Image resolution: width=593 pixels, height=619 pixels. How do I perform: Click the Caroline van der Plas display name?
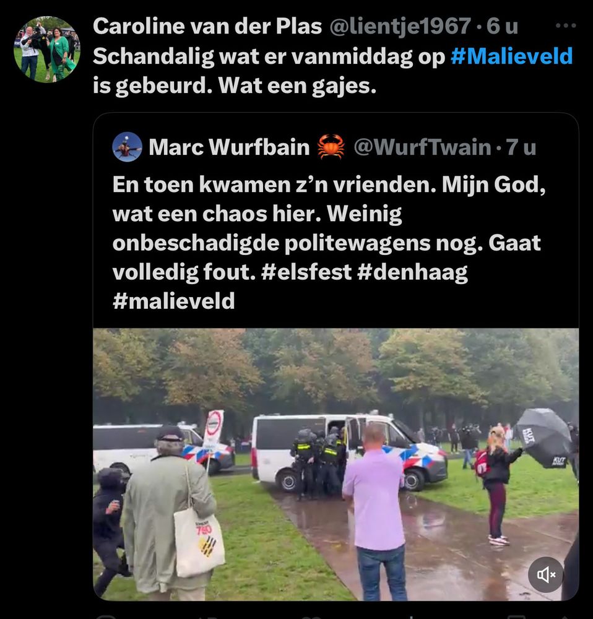pos(207,27)
